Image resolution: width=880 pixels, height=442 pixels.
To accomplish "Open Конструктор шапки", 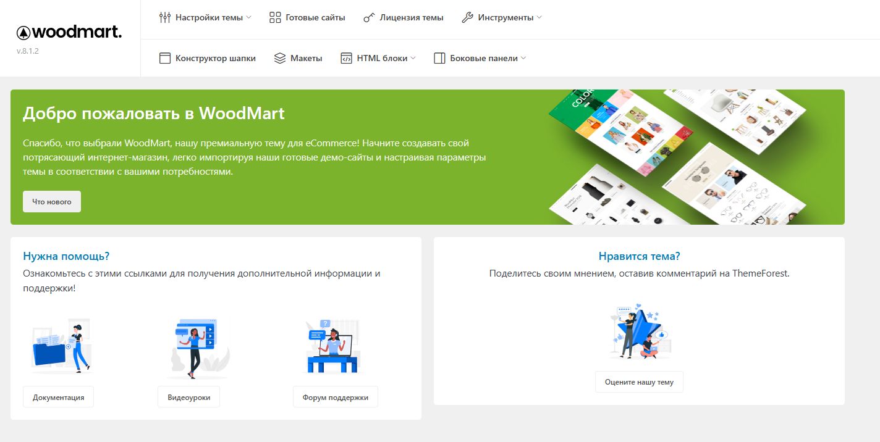I will (207, 58).
